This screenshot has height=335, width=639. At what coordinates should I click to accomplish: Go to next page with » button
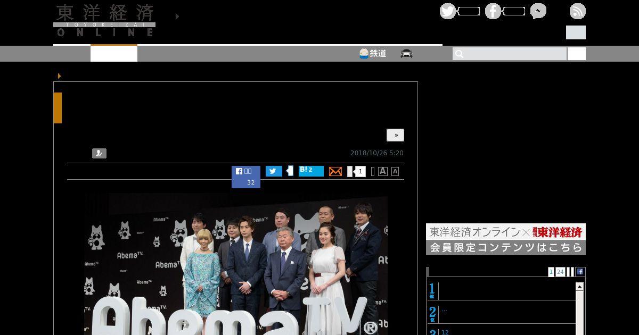(x=396, y=135)
